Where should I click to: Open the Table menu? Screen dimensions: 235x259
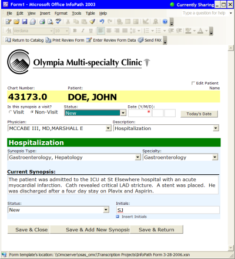90,14
